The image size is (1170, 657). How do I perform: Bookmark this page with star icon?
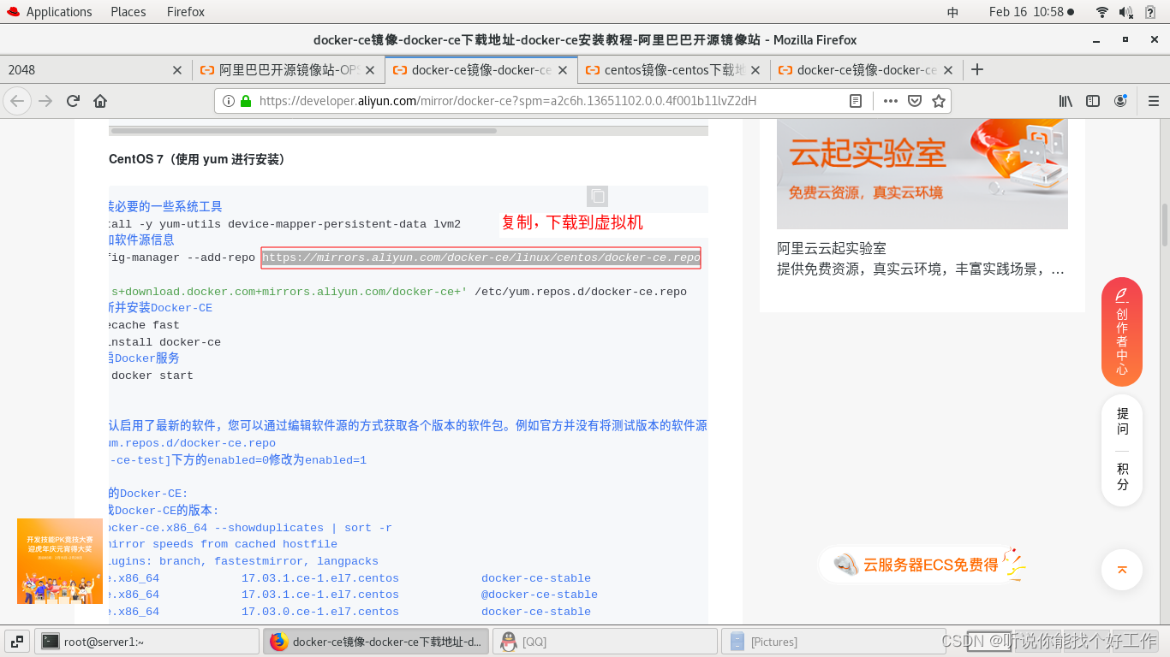(938, 101)
